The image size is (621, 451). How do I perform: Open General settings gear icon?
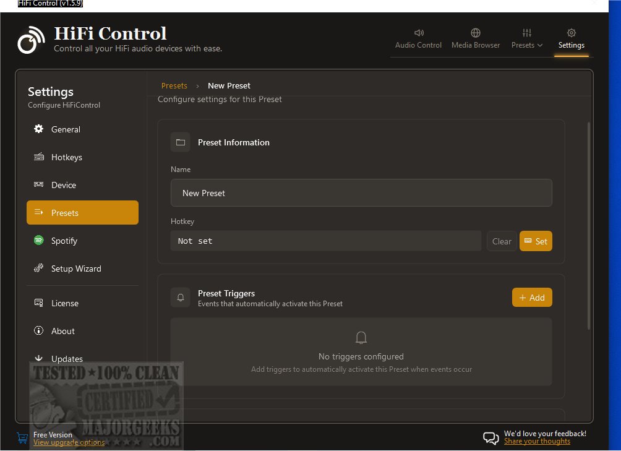click(x=38, y=129)
